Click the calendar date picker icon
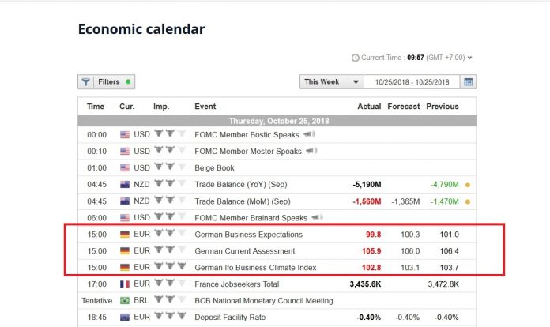This screenshot has width=550, height=327. [x=468, y=81]
